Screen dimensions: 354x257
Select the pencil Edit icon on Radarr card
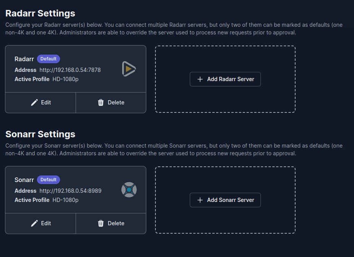pyautogui.click(x=35, y=102)
